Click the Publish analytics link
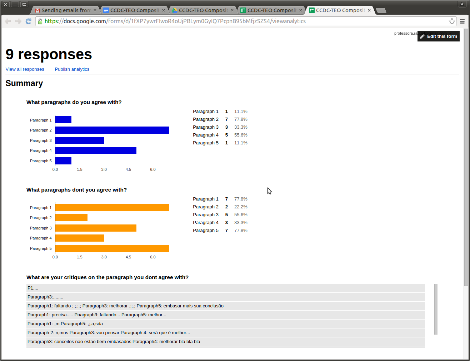 tap(72, 69)
